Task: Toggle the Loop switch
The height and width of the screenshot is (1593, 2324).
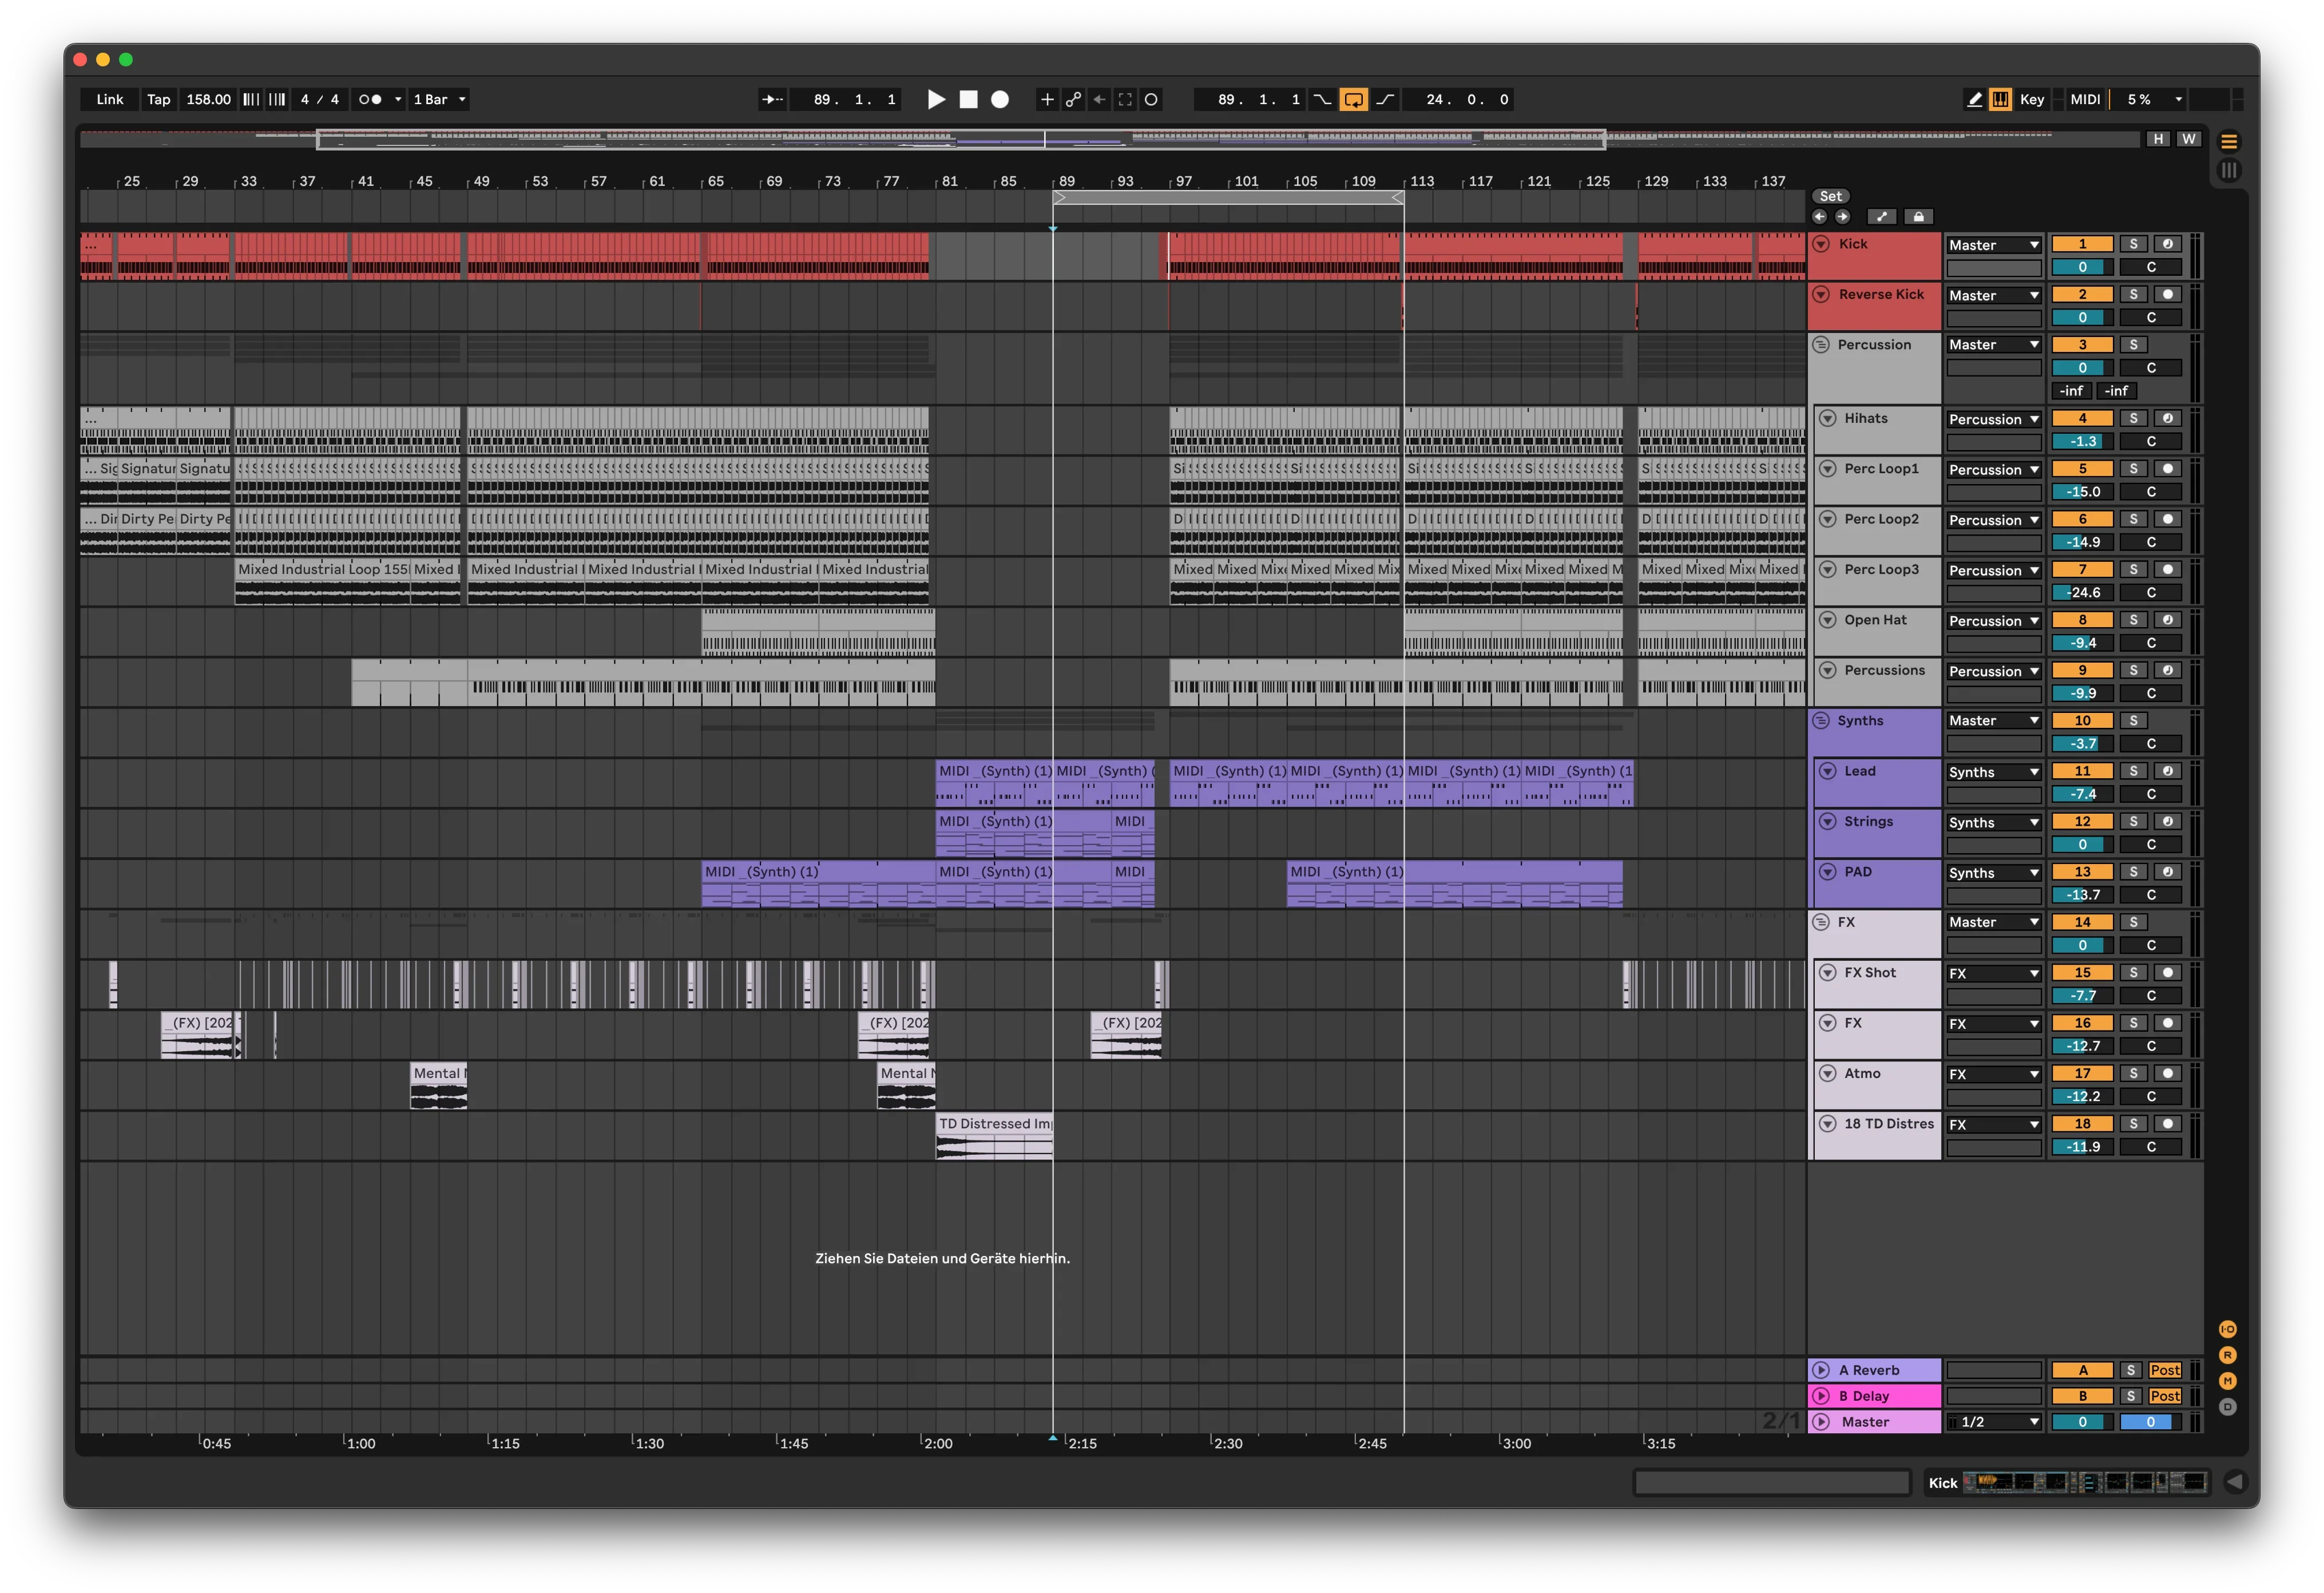Action: pos(1353,99)
